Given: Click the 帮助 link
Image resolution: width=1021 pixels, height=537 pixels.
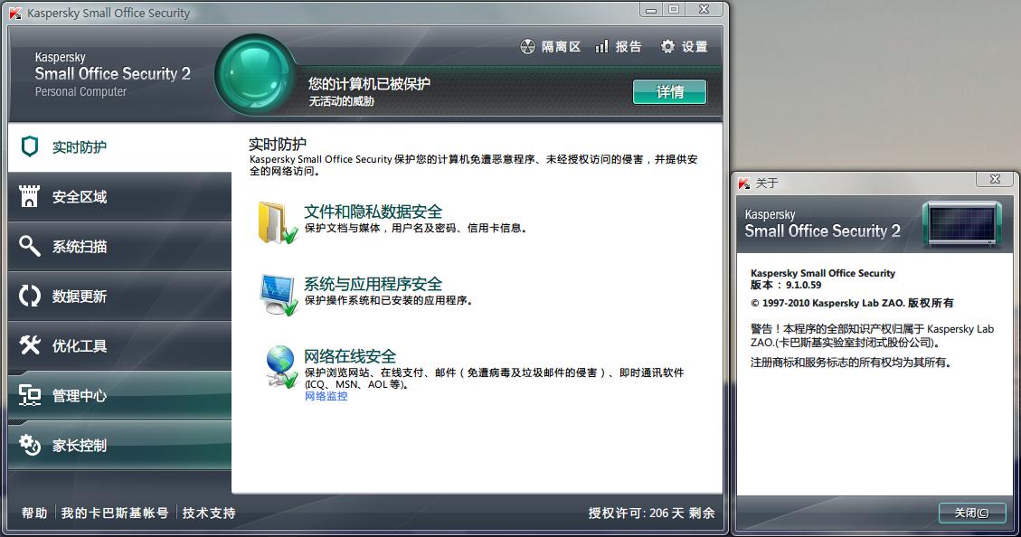Looking at the screenshot, I should pyautogui.click(x=34, y=513).
